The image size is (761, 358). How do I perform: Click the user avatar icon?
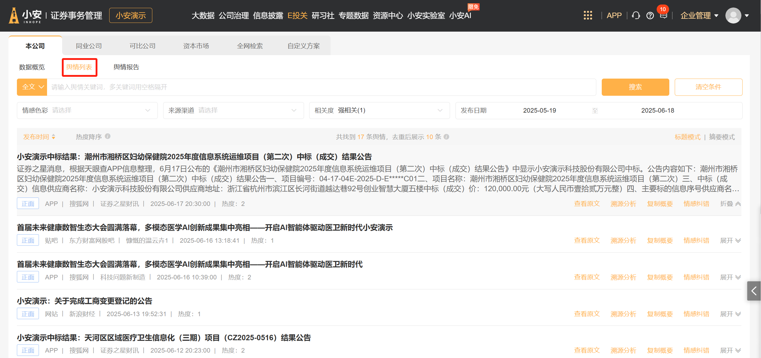(x=733, y=16)
